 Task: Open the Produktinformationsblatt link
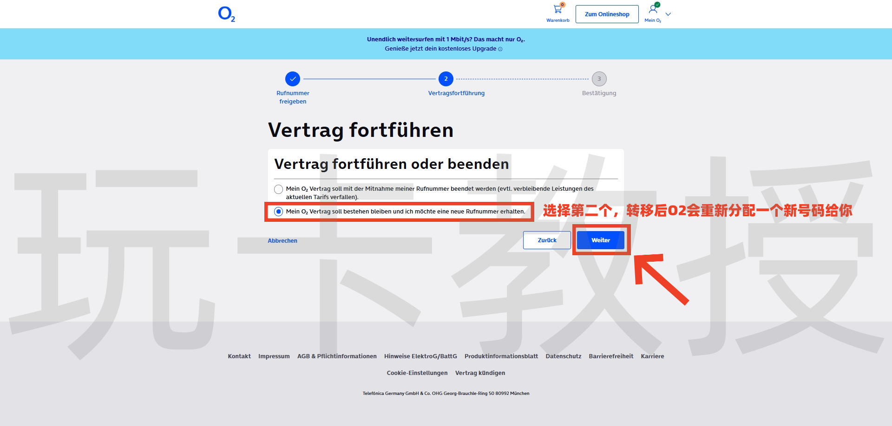501,356
